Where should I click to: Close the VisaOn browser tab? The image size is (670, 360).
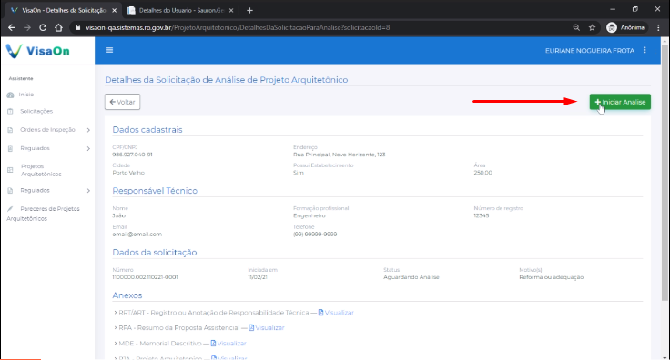pyautogui.click(x=114, y=10)
